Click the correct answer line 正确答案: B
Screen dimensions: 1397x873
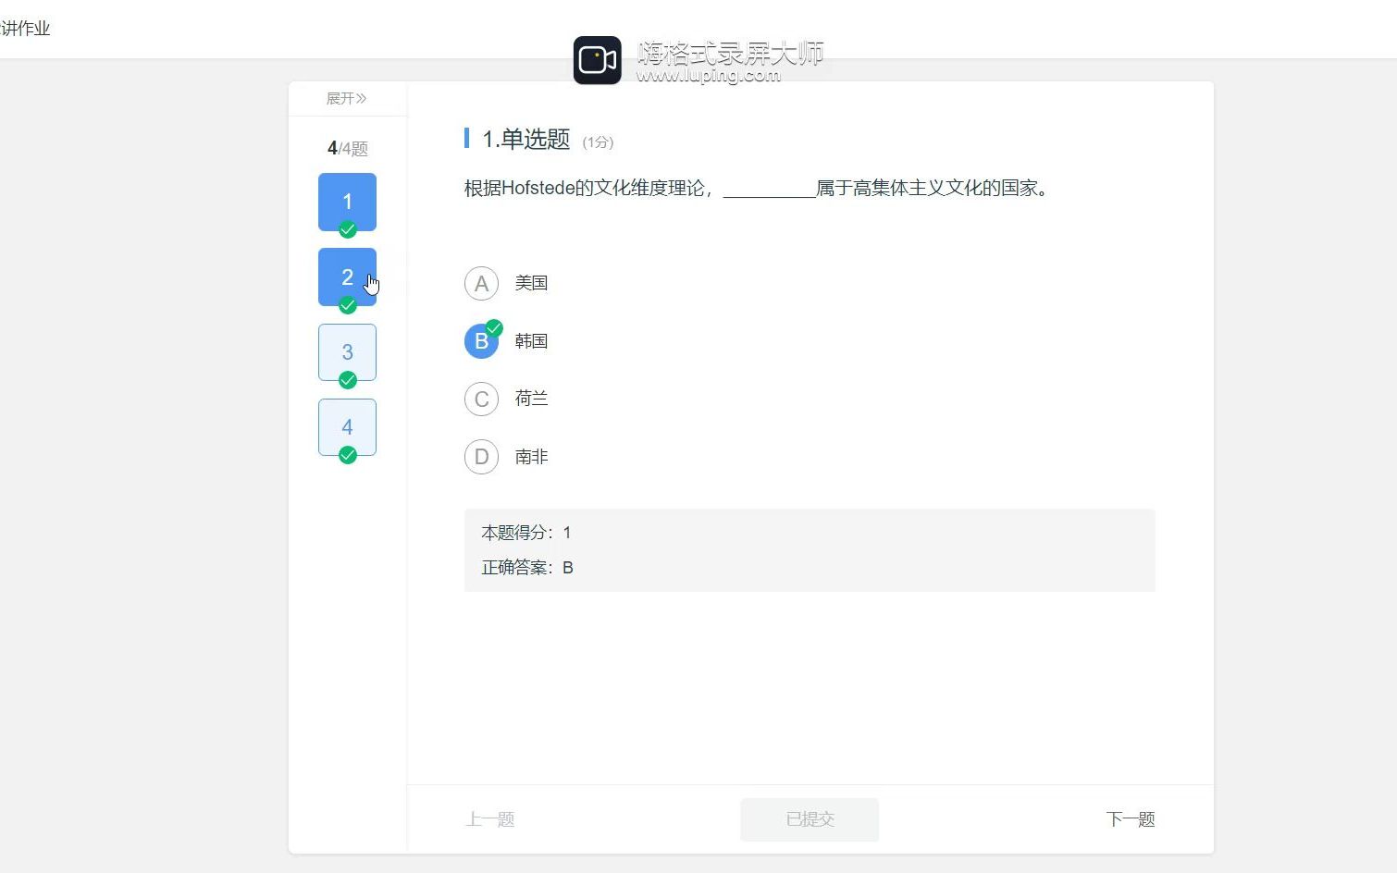click(527, 568)
